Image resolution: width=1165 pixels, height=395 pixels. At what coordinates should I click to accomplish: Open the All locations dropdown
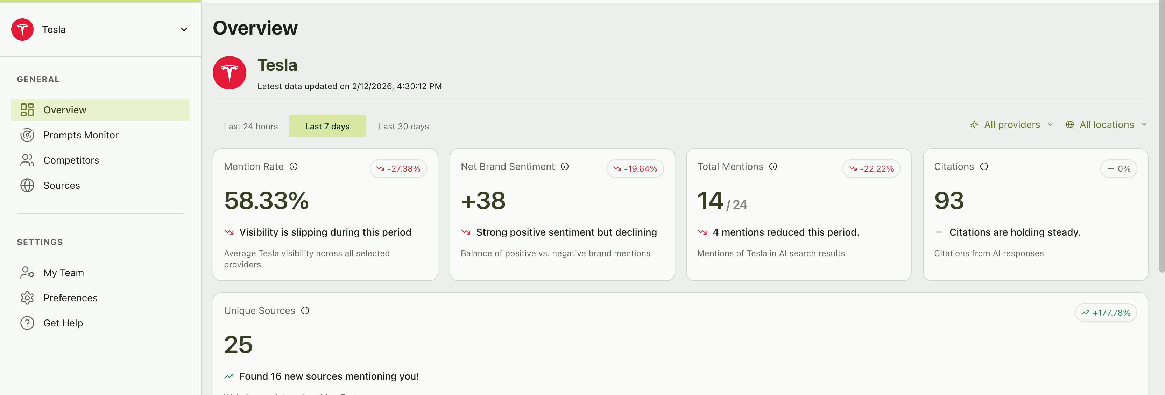coord(1106,124)
